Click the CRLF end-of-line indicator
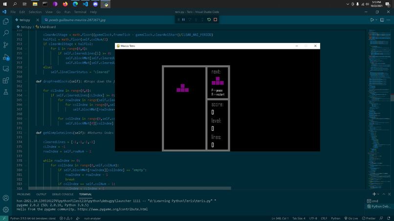 (324, 218)
